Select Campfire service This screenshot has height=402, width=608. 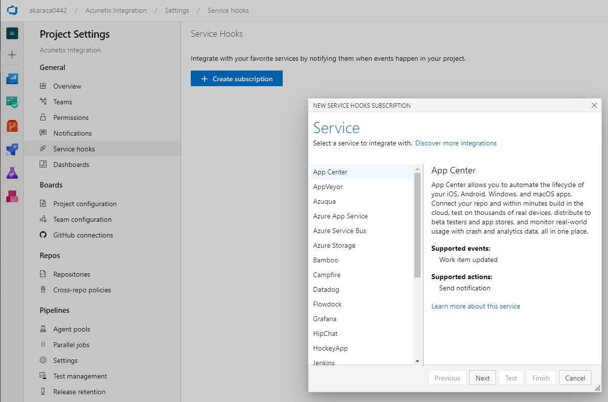(x=362, y=275)
